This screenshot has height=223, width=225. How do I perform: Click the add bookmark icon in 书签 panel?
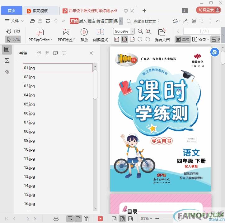click(55, 53)
